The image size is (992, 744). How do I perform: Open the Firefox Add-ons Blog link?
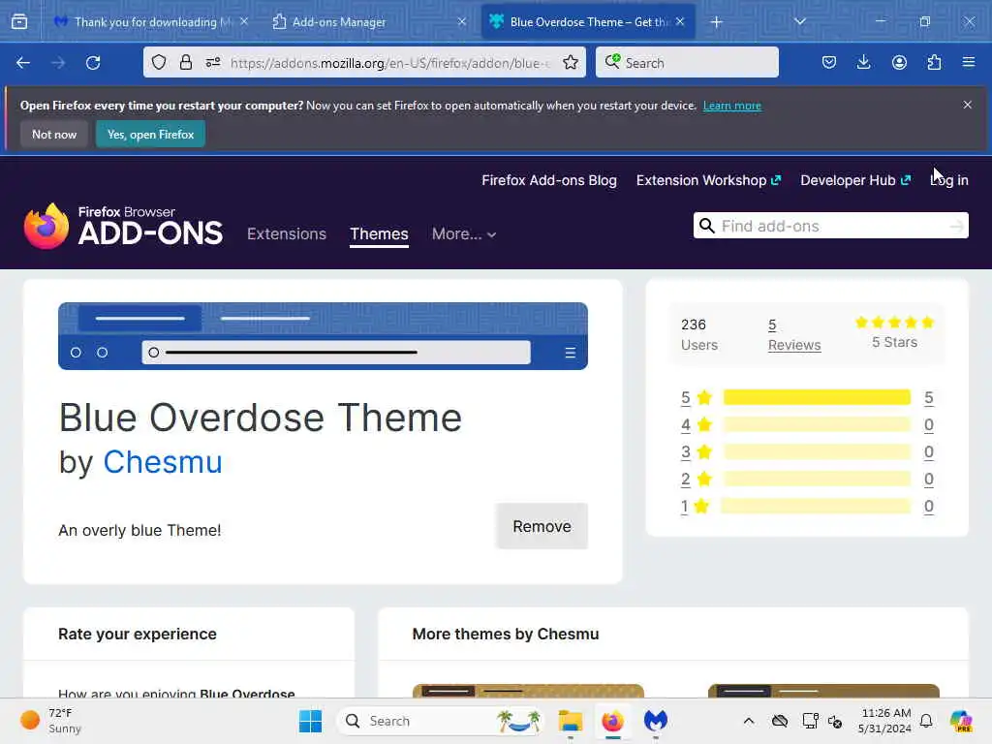tap(549, 180)
